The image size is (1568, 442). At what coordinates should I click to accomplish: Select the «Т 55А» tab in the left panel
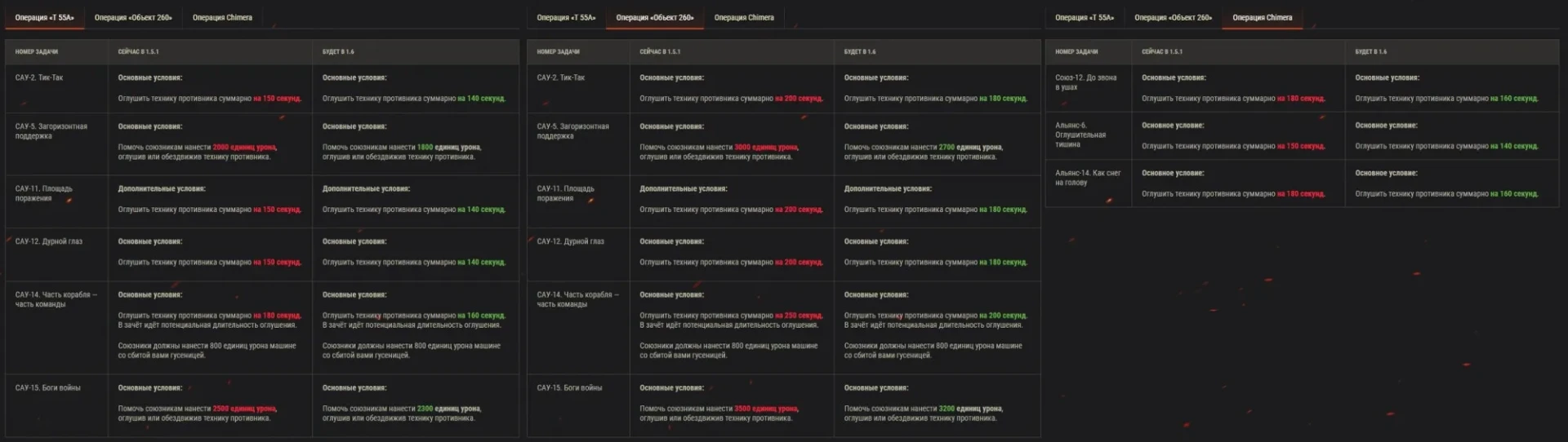click(44, 17)
